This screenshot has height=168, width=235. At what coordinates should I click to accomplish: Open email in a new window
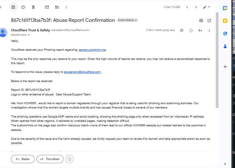pos(209,20)
